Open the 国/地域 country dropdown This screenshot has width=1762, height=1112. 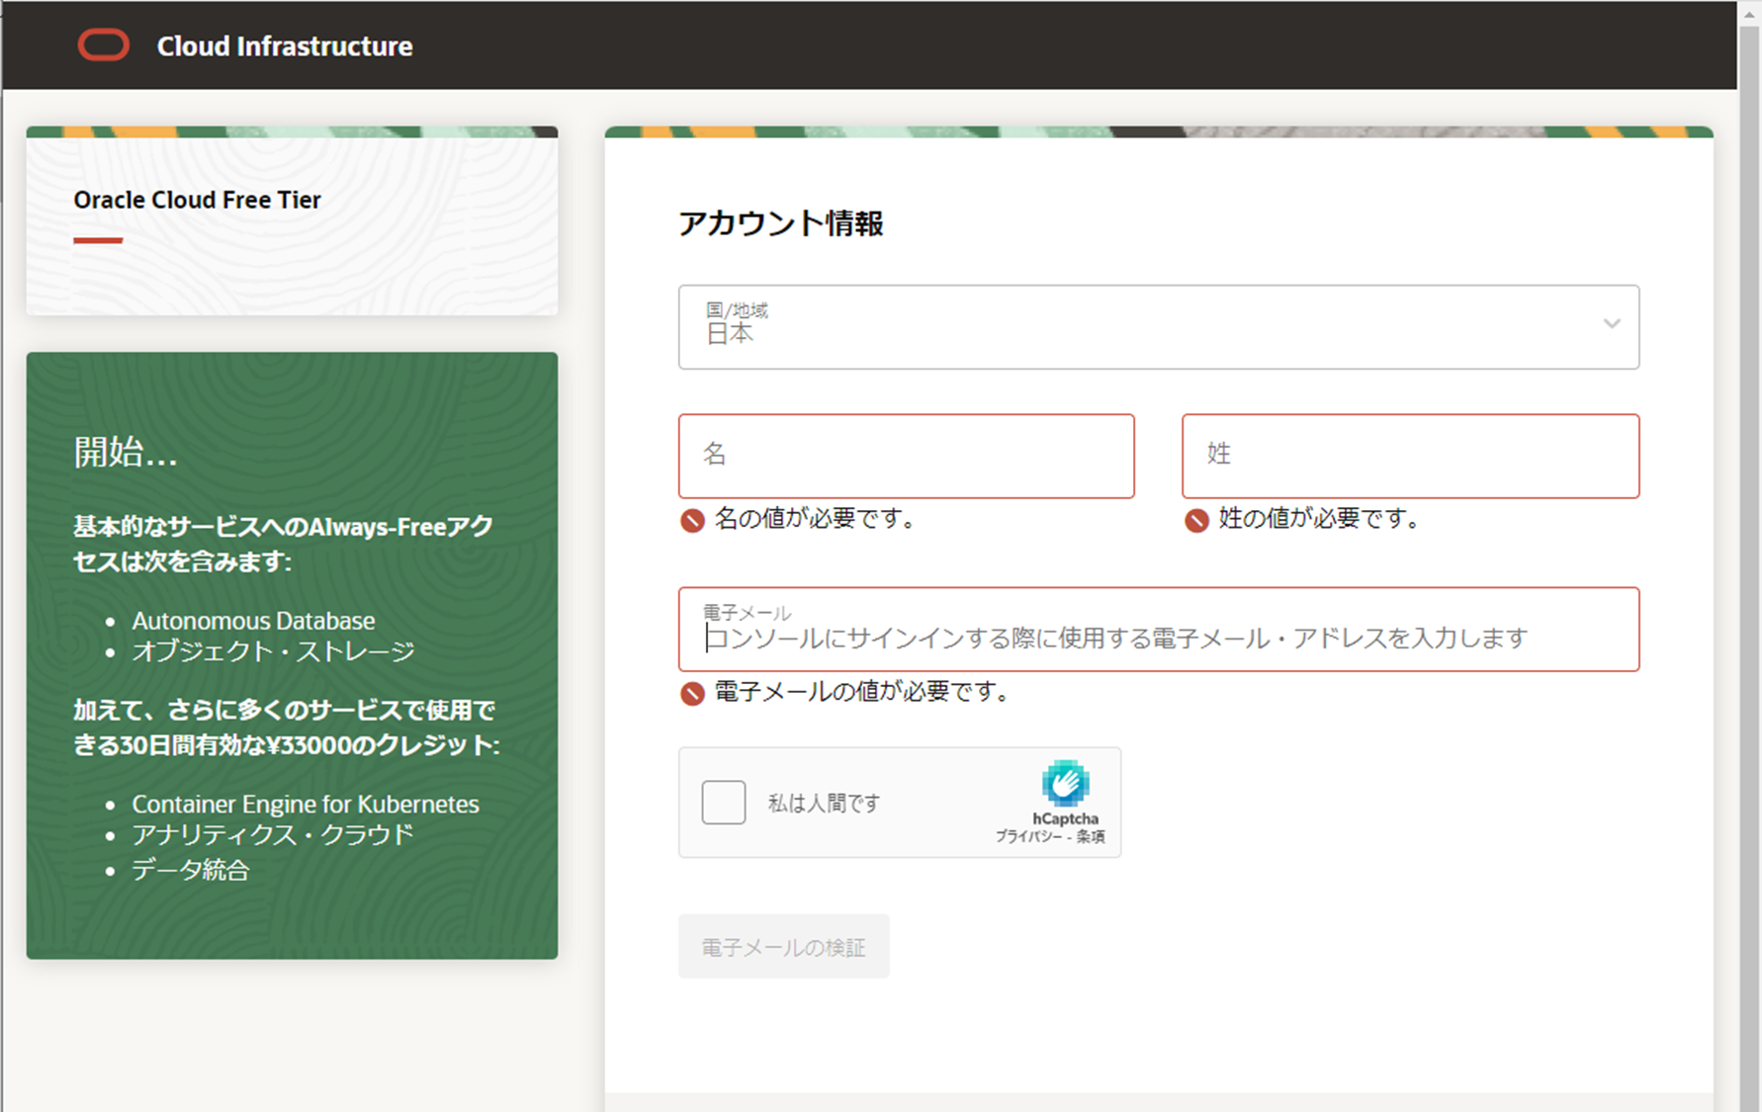(x=1158, y=327)
